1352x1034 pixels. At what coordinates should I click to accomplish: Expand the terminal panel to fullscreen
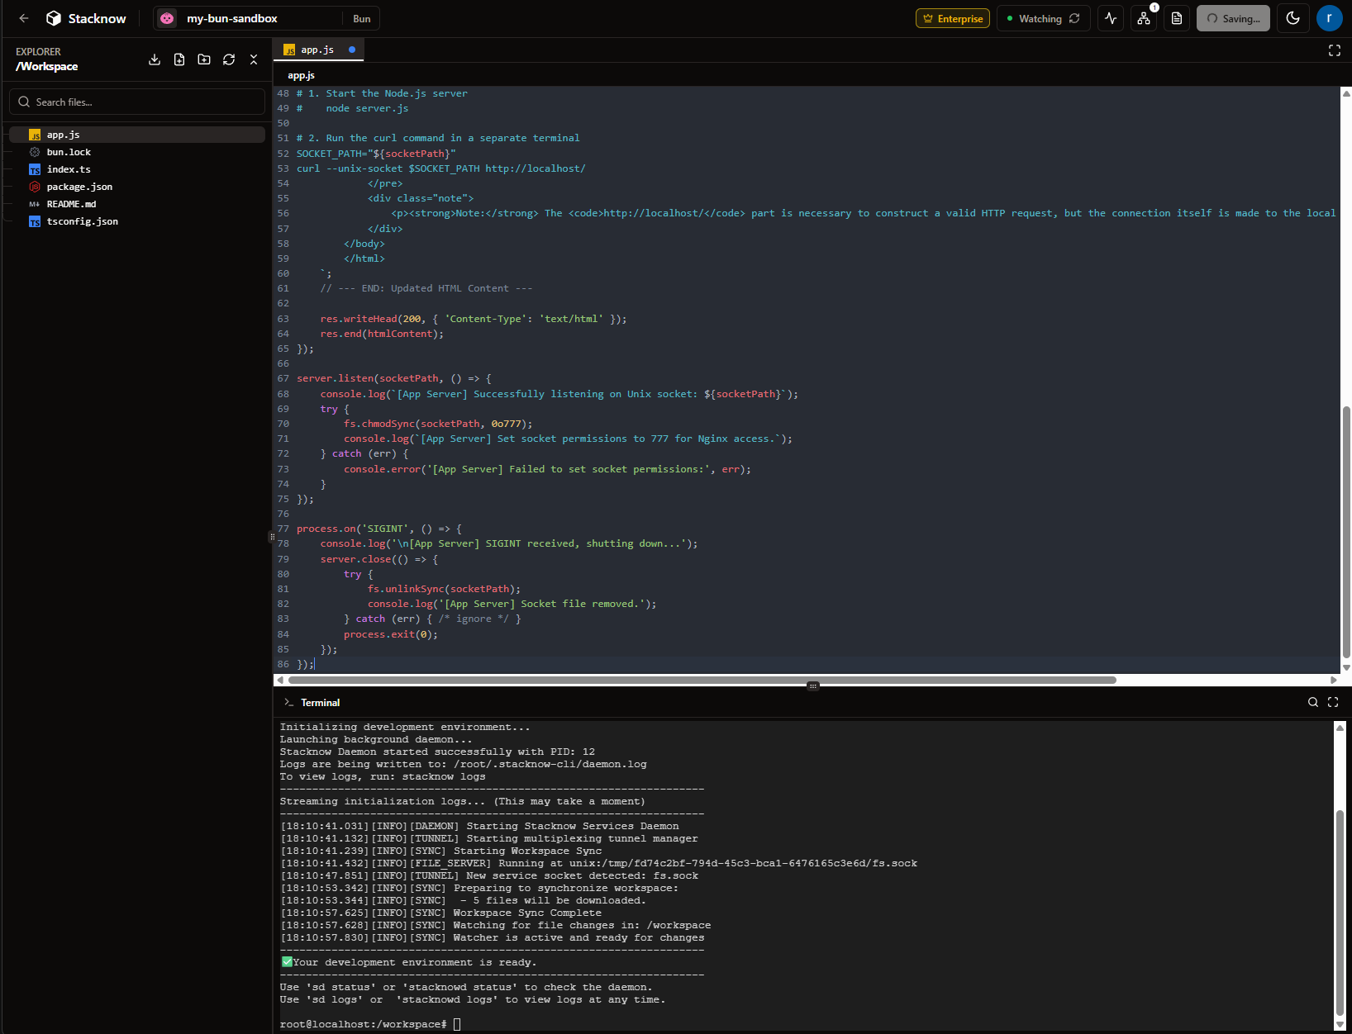1333,702
